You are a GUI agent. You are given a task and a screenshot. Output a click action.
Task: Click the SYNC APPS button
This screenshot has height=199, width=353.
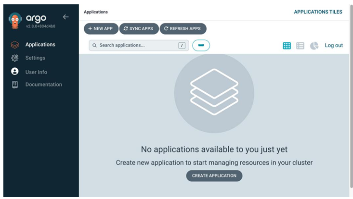[x=139, y=28]
